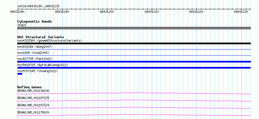The image size is (259, 119).
Task: Click the magenta BEAN1 NM_001178020 intron line
Action: click(134, 115)
